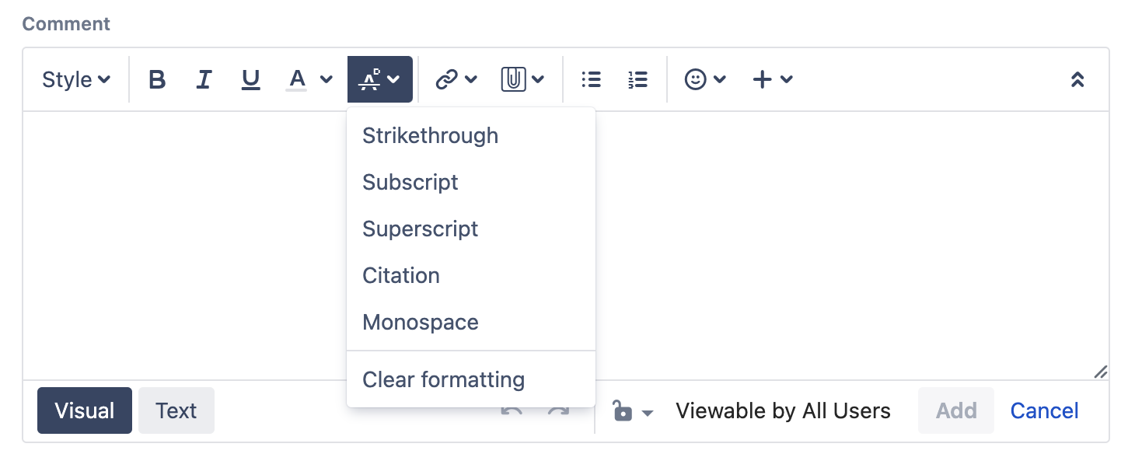Click the link insert icon
Image resolution: width=1135 pixels, height=468 pixels.
point(446,79)
